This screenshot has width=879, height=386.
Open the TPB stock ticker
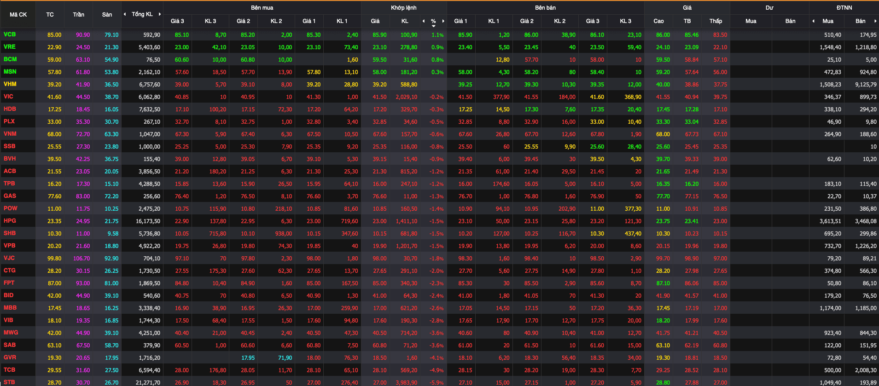coord(9,184)
